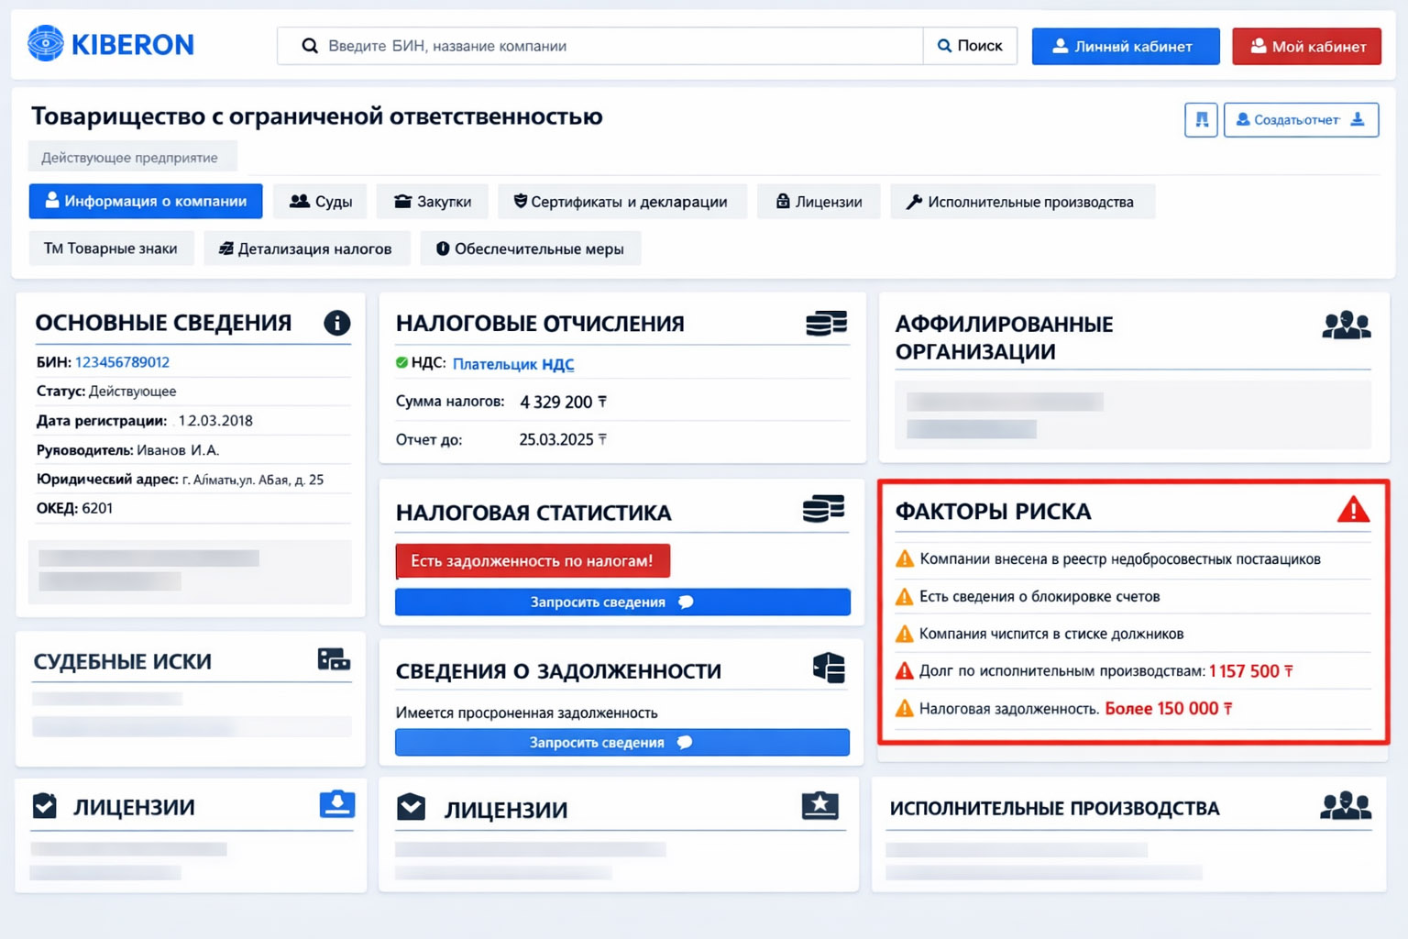Click the BIN number 123456789012 link

pyautogui.click(x=123, y=361)
